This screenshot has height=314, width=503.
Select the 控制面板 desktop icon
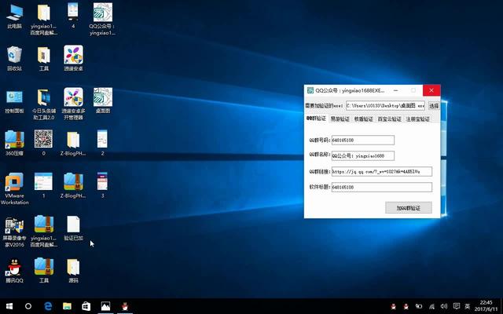coord(14,98)
